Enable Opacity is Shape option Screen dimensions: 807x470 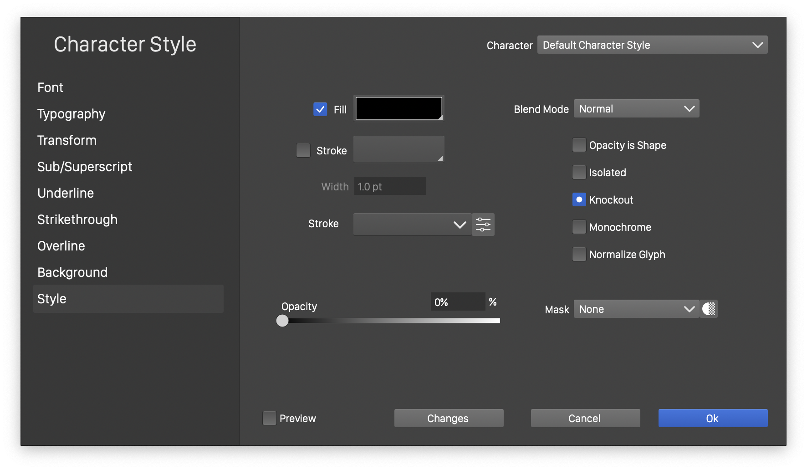click(x=579, y=145)
